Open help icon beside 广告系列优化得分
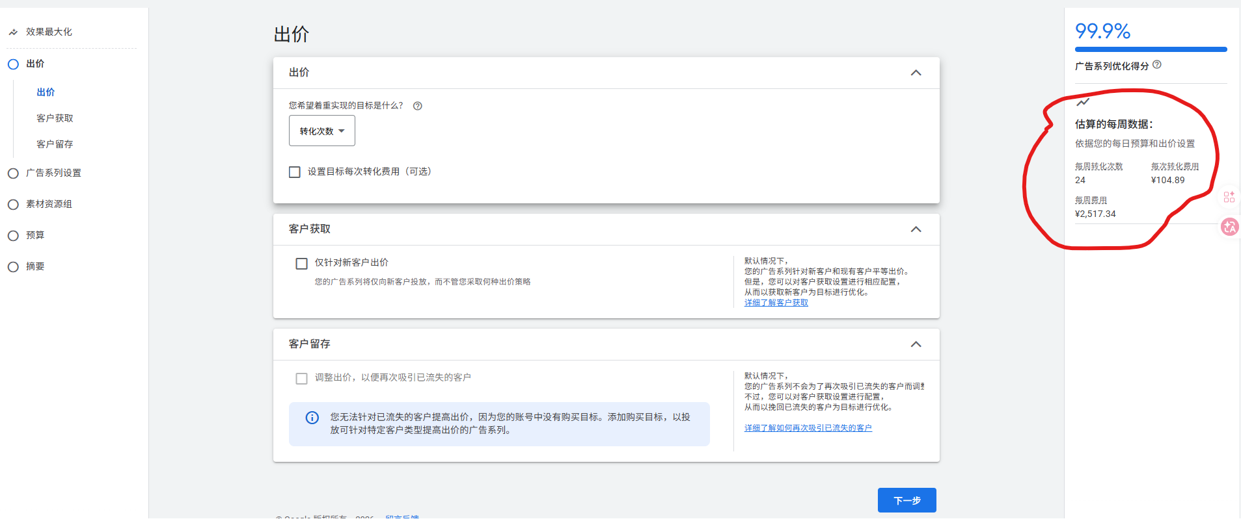The image size is (1241, 519). click(1156, 65)
